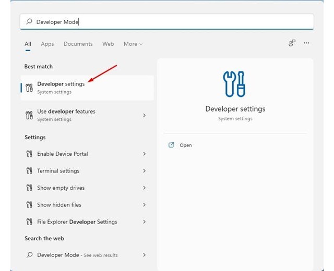
Task: Select Show empty drives result
Action: [x=87, y=188]
